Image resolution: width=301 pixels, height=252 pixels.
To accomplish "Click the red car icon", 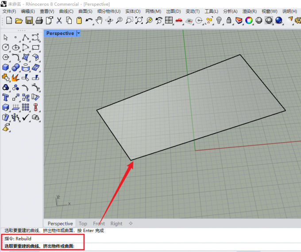I will coord(179,20).
